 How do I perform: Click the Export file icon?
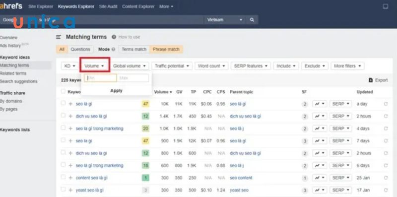click(x=371, y=80)
